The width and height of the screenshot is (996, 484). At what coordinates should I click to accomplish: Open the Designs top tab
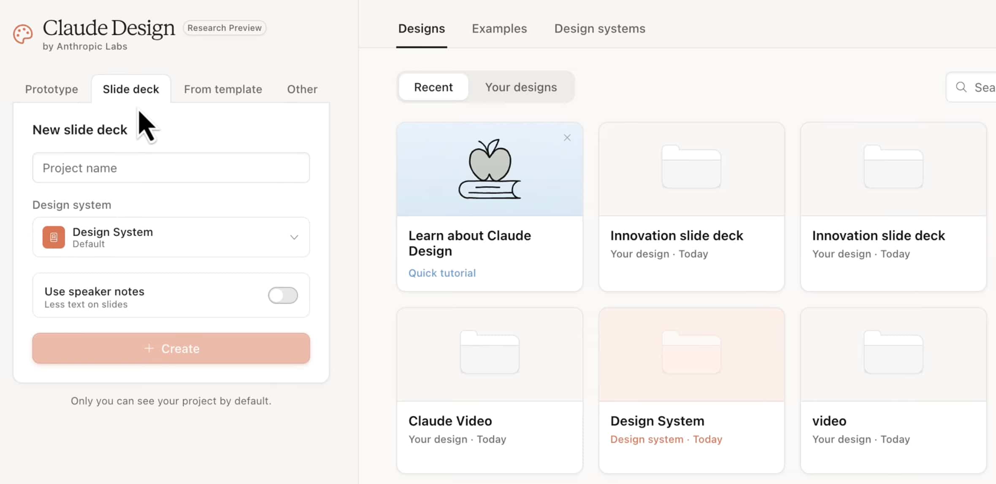[x=422, y=28]
